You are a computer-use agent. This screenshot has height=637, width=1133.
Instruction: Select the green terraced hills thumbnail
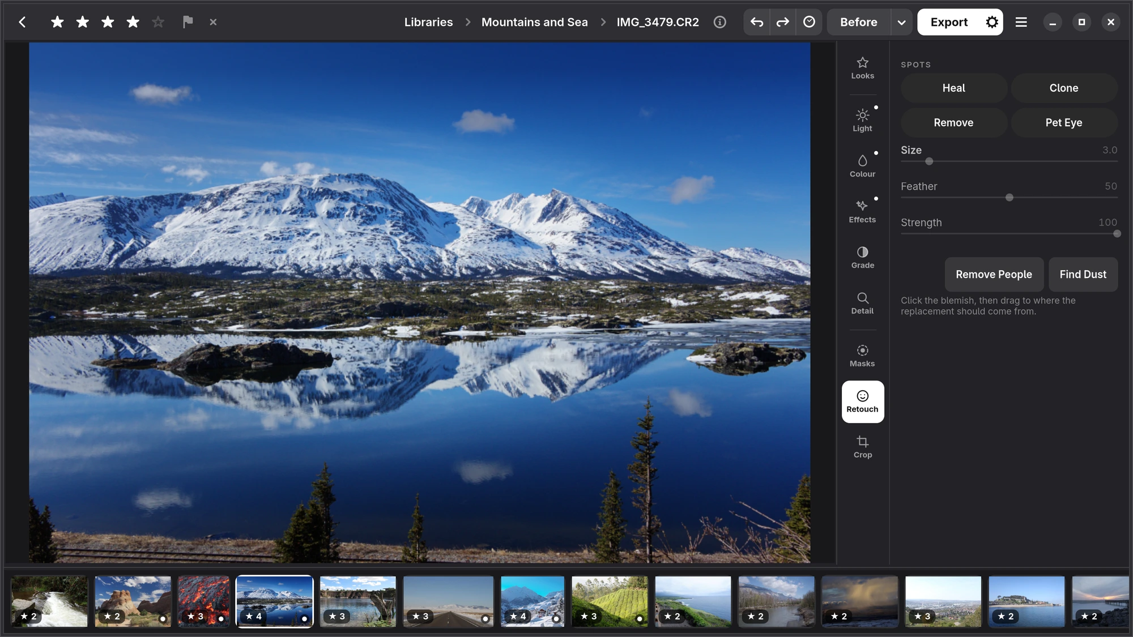[609, 601]
